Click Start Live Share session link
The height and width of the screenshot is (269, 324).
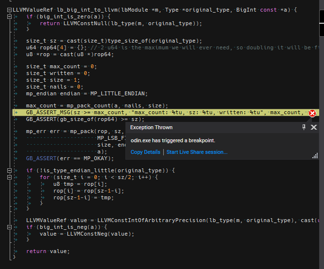click(x=197, y=152)
